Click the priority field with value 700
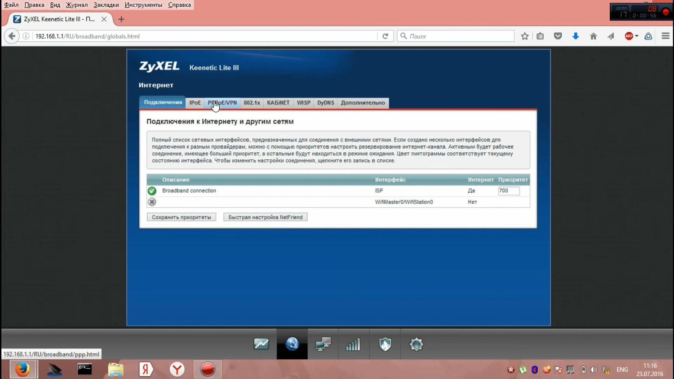The height and width of the screenshot is (379, 674). pyautogui.click(x=509, y=191)
